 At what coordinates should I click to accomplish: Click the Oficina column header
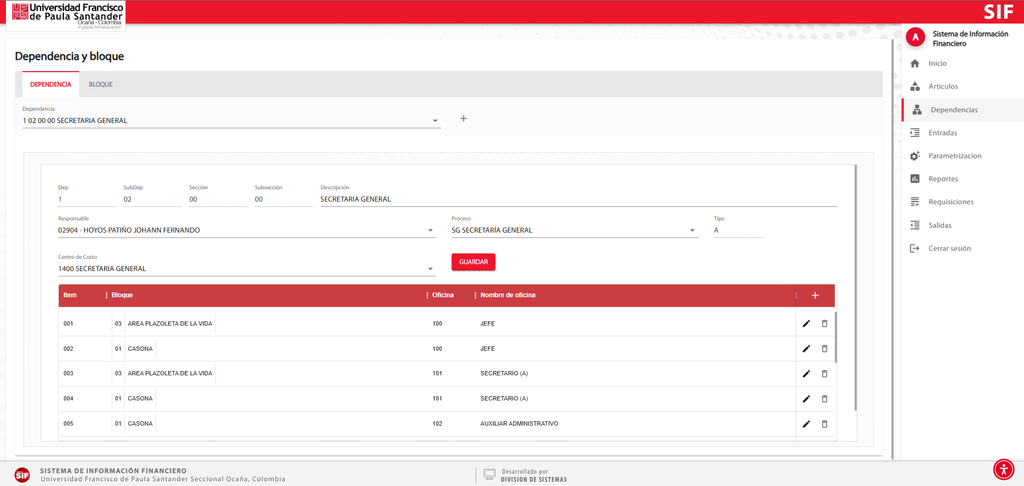pyautogui.click(x=443, y=295)
